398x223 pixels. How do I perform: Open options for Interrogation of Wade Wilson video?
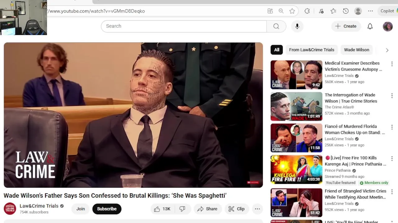tap(392, 96)
